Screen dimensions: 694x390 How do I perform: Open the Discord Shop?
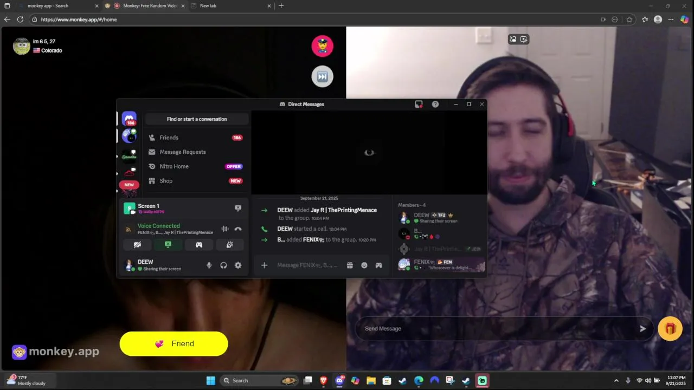[197, 181]
